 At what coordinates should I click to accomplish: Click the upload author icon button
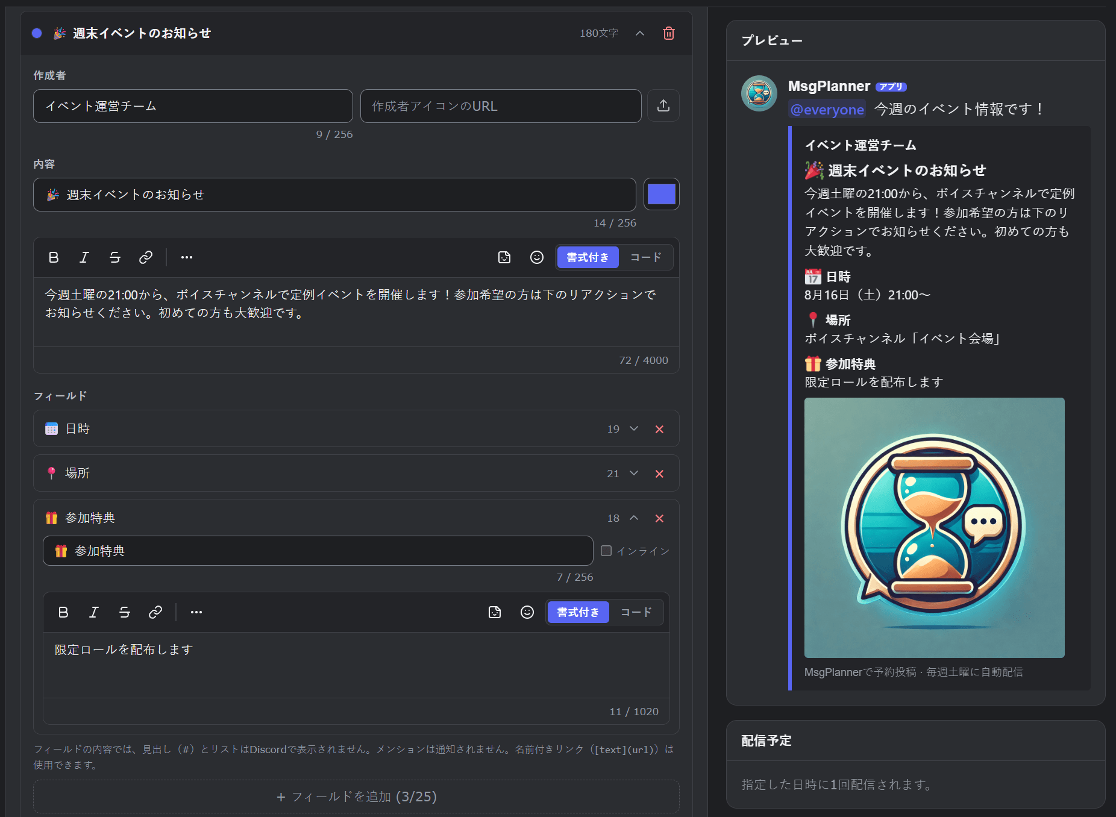pos(663,105)
